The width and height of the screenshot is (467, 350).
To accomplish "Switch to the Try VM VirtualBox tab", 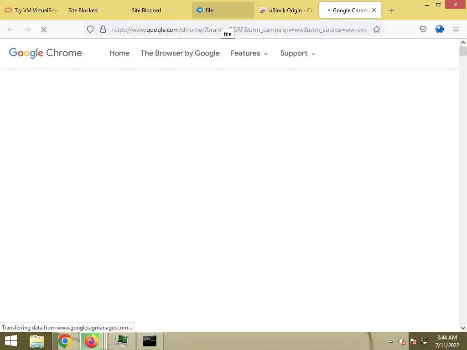I will [31, 10].
